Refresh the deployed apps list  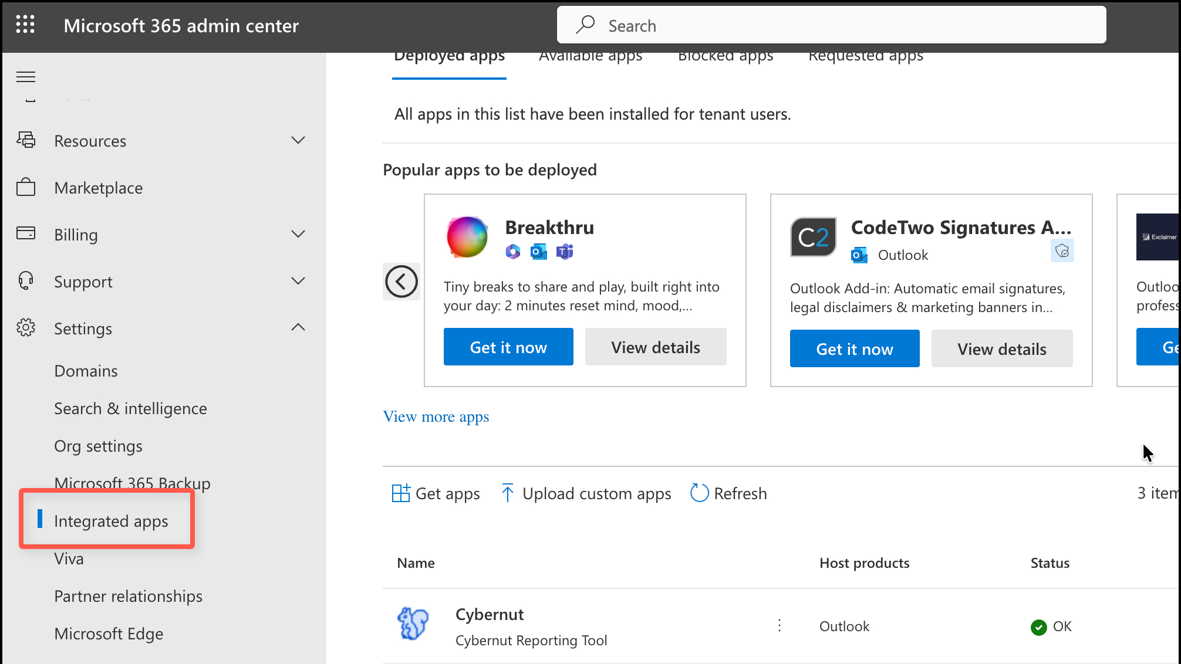click(x=729, y=493)
